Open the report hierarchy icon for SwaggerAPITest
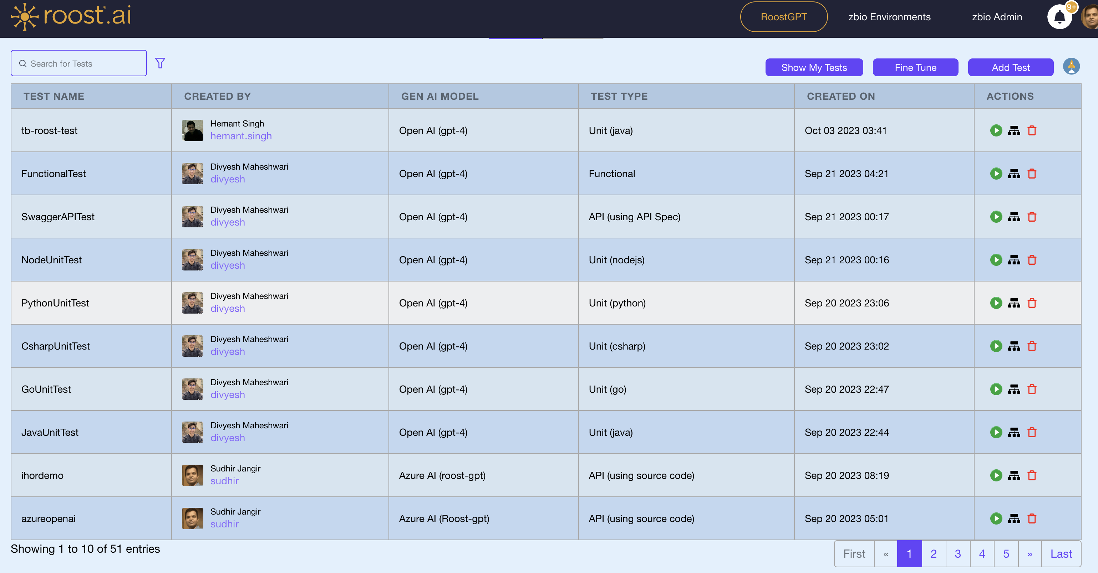1098x573 pixels. 1014,217
